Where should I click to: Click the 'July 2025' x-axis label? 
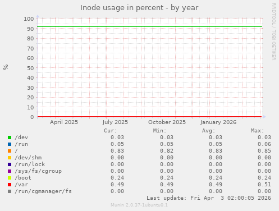coord(115,122)
